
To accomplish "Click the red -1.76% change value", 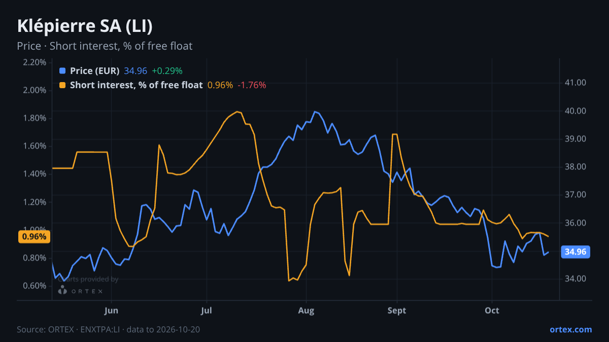I will [x=252, y=85].
